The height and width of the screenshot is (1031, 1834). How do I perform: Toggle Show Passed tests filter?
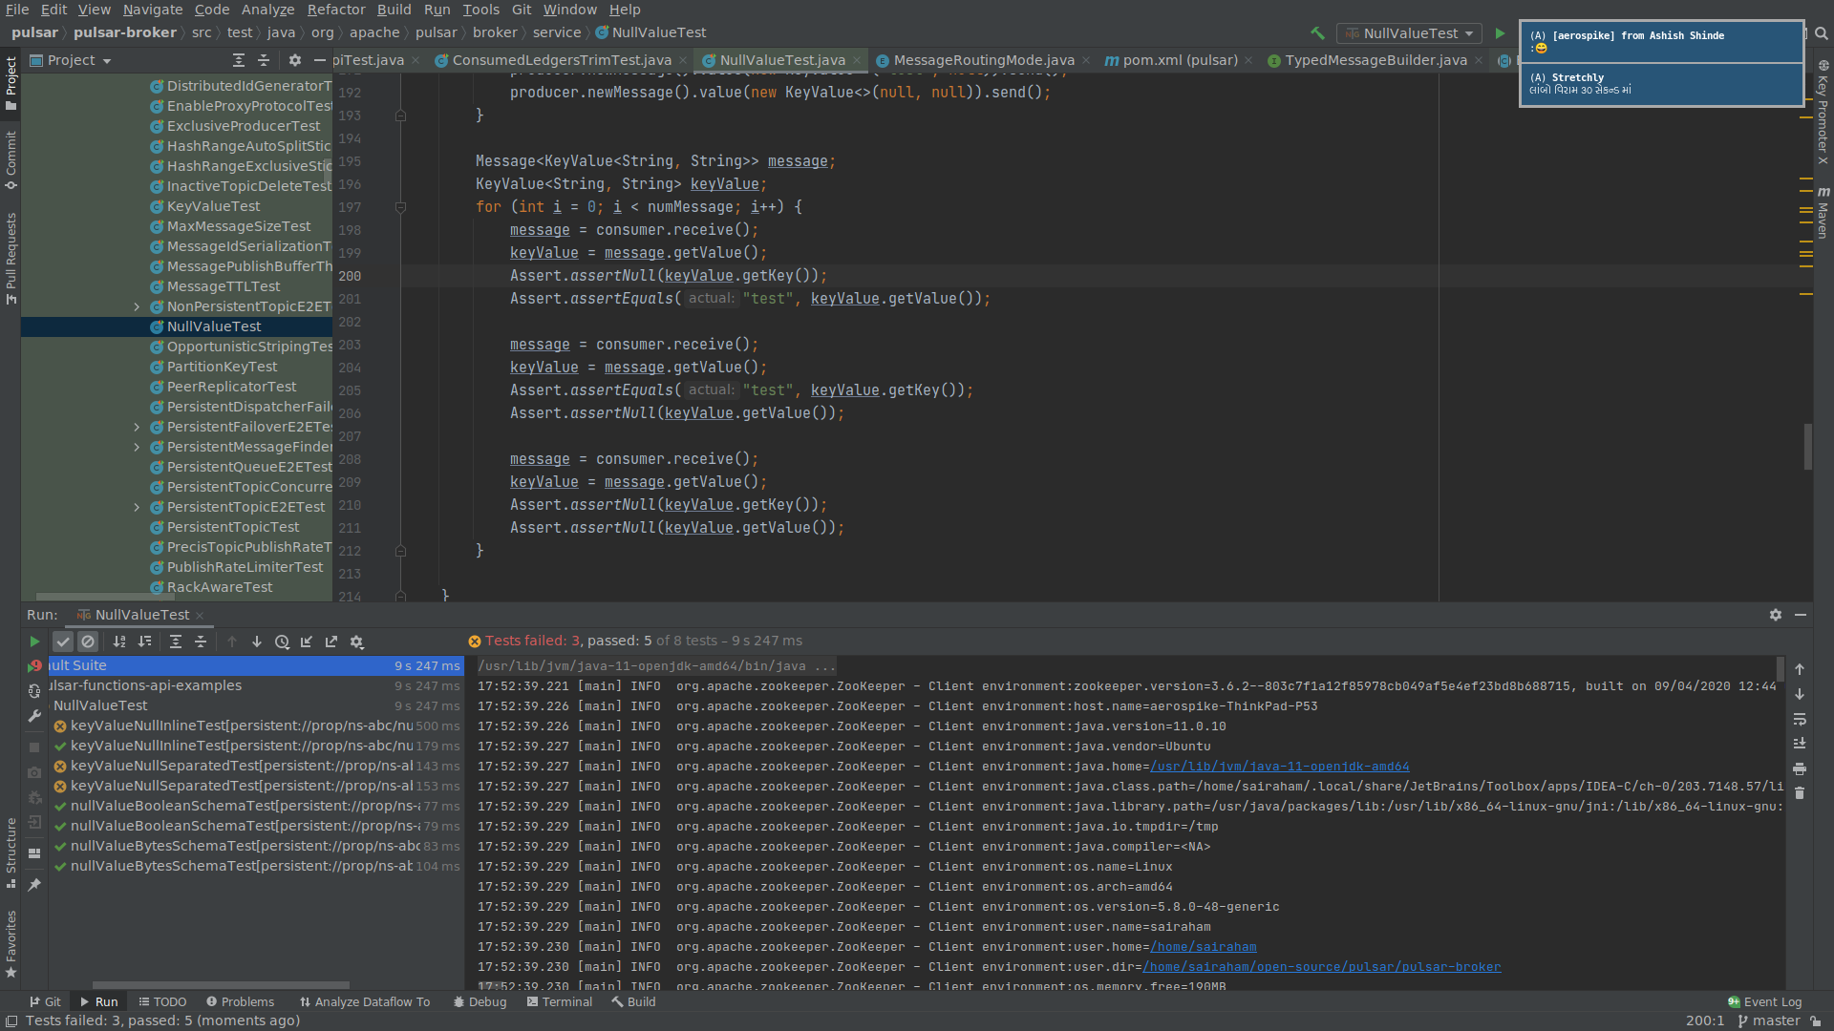pyautogui.click(x=63, y=642)
